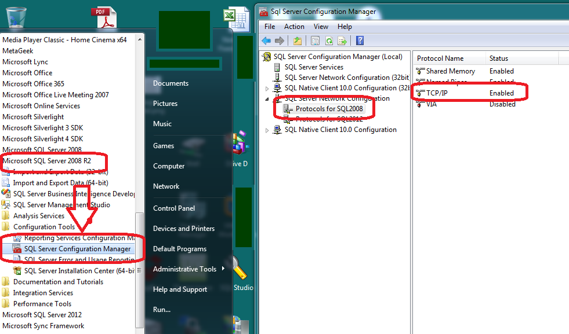569x334 pixels.
Task: Open Microsoft Sync Framework program group
Action: click(43, 326)
